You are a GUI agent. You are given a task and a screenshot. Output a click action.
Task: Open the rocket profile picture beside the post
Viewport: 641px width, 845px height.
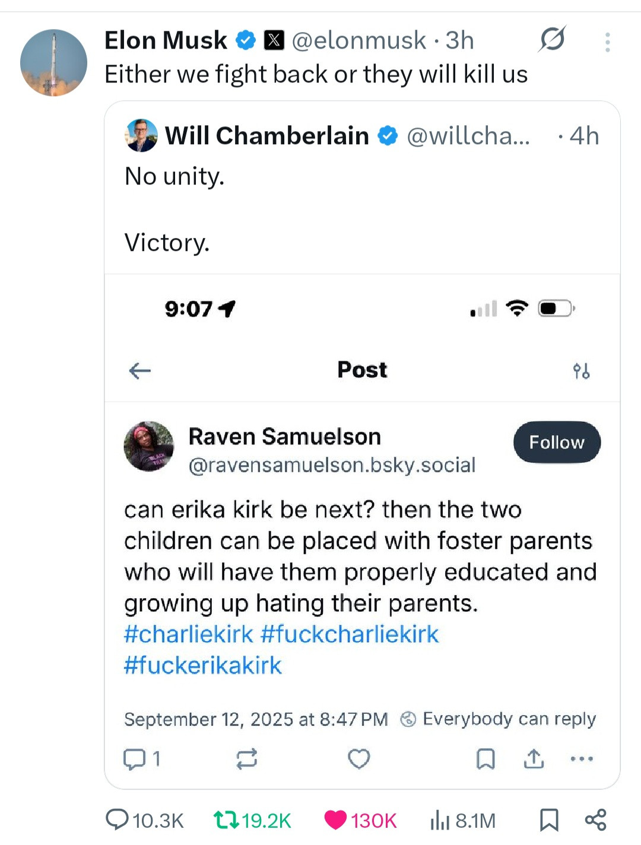53,62
